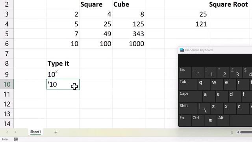Select the "Cube" header cell
The width and height of the screenshot is (252, 142).
129,4
